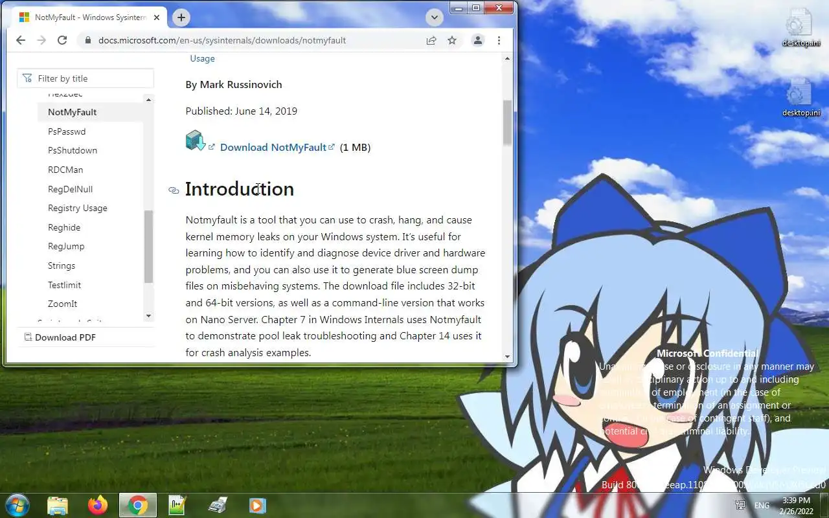
Task: Open the Windows Start menu orb
Action: click(17, 505)
